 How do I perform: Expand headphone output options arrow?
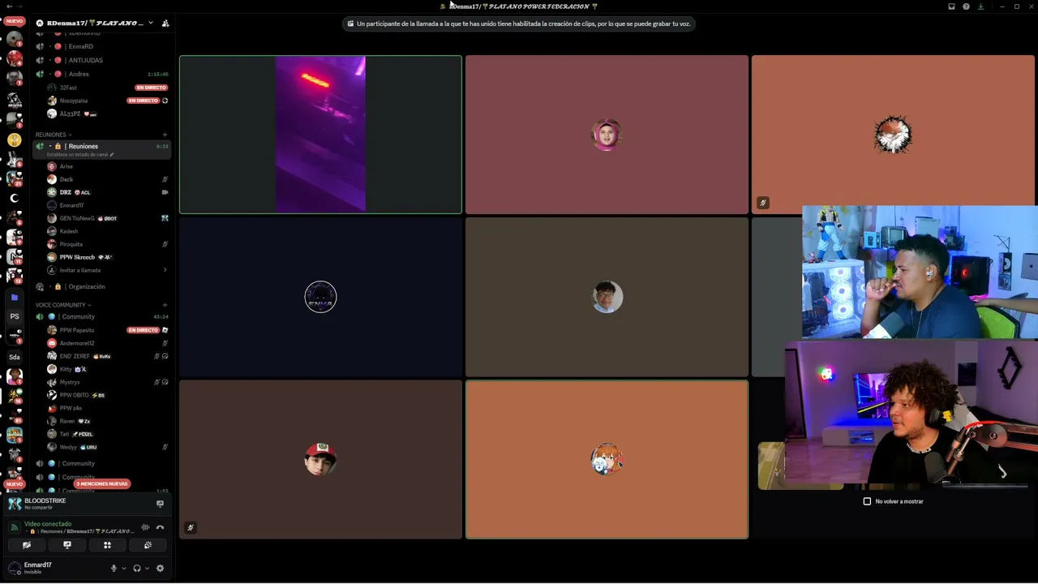(147, 569)
